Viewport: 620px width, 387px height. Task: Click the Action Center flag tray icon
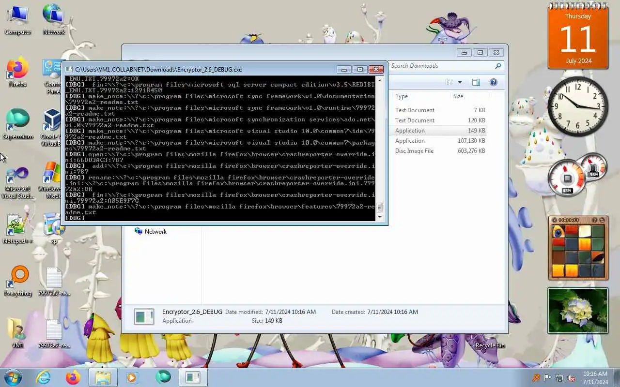click(548, 378)
